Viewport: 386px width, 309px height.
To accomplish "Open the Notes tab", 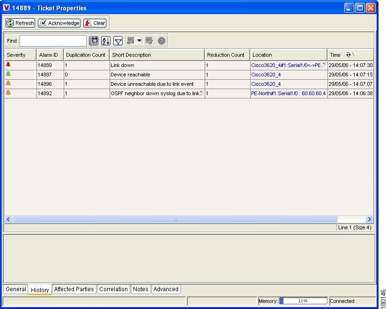I will (x=140, y=289).
